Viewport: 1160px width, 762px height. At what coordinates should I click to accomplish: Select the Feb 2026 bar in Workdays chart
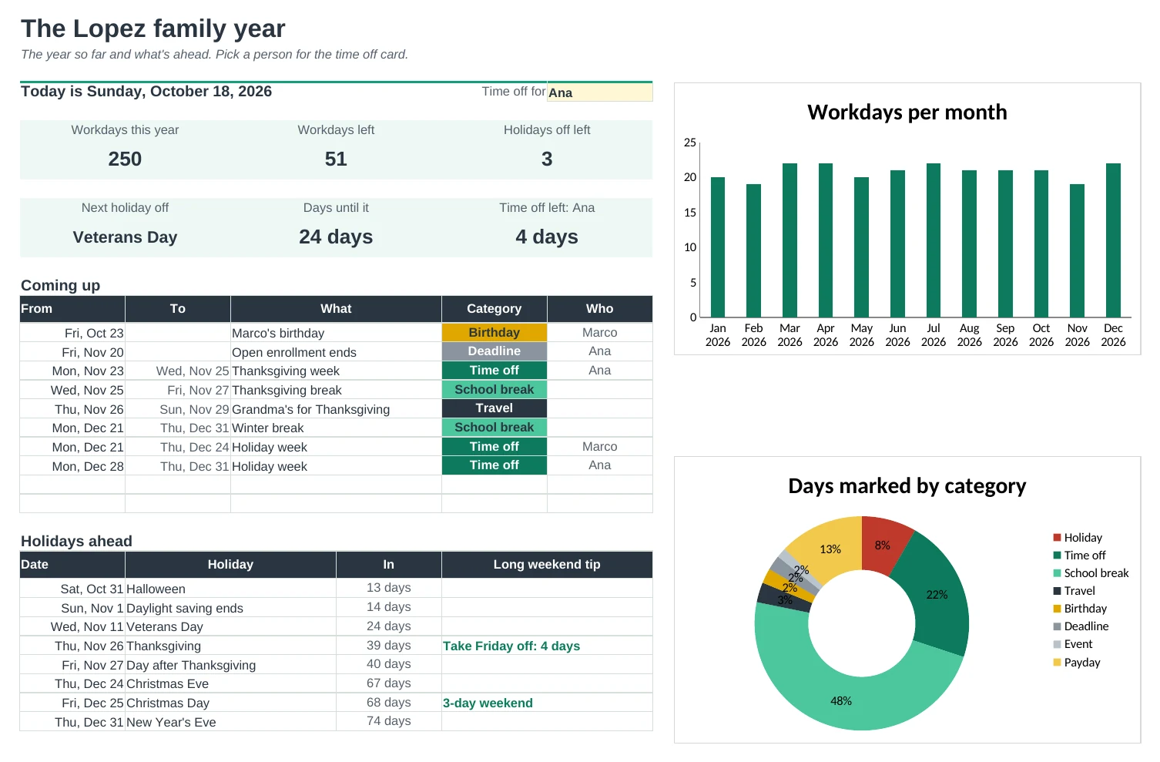click(753, 250)
